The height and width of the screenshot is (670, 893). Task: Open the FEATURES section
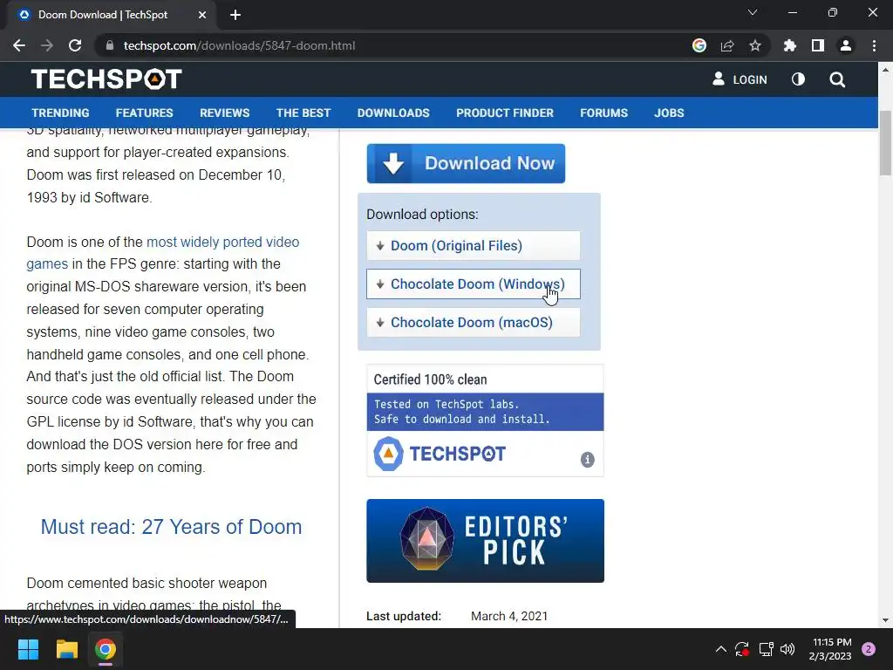tap(144, 113)
